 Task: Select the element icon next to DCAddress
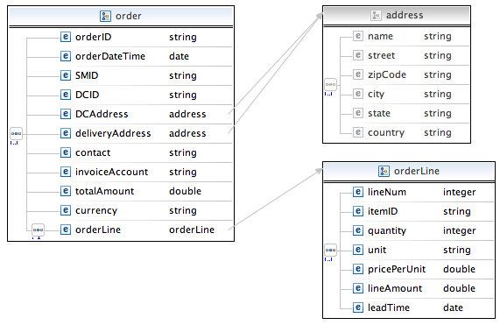click(66, 114)
